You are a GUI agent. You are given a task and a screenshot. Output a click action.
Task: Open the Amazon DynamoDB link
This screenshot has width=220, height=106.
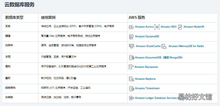147,36
